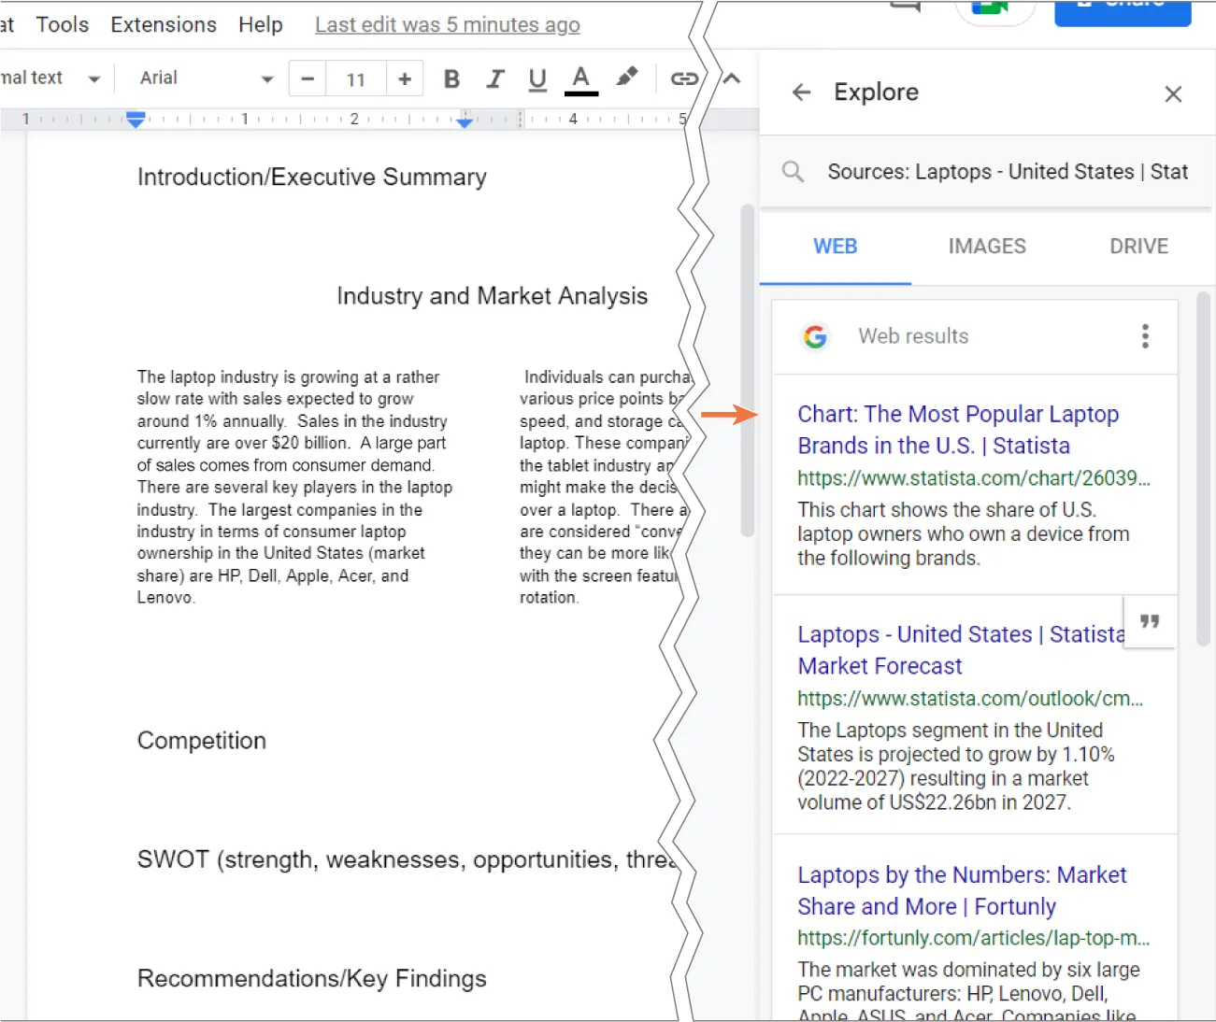This screenshot has height=1022, width=1216.
Task: Open the Most Popular Laptop Brands chart link
Action: click(958, 429)
